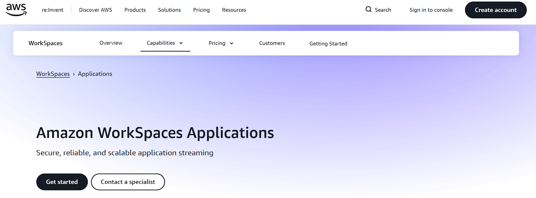This screenshot has height=198, width=536.
Task: Select the Capabilities tab label
Action: click(x=161, y=43)
